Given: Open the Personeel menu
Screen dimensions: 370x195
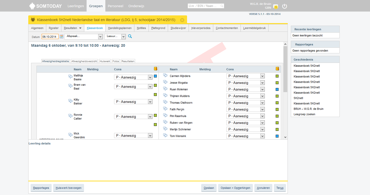Looking at the screenshot, I should (115, 6).
